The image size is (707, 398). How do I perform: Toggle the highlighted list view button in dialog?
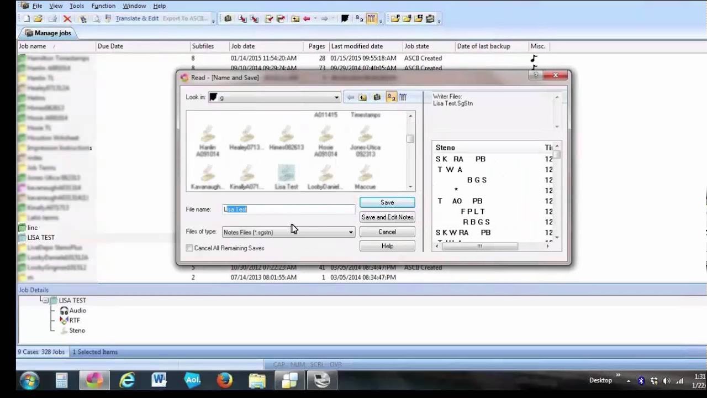(391, 97)
